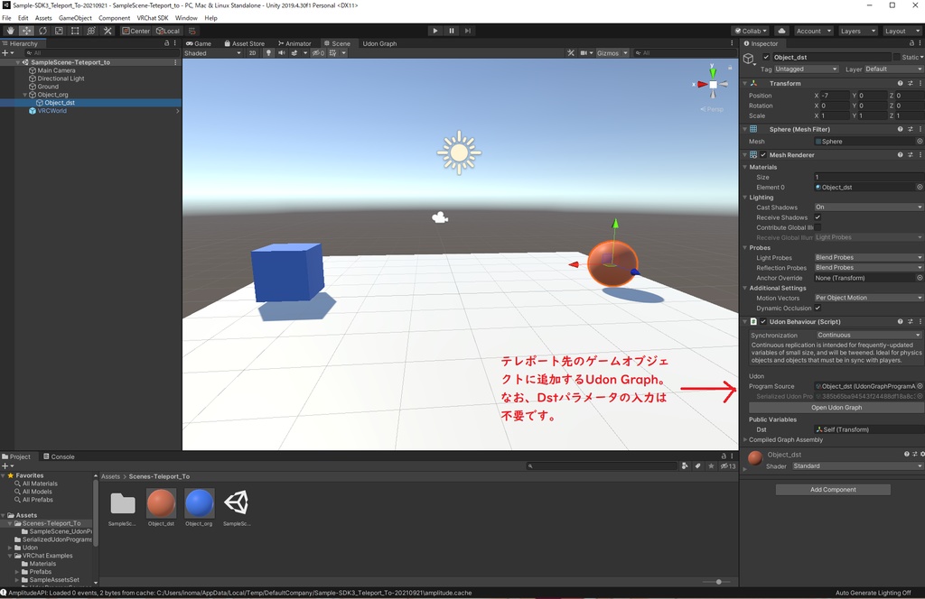
Task: Adjust the Project panel thumbnail size slider
Action: [718, 582]
